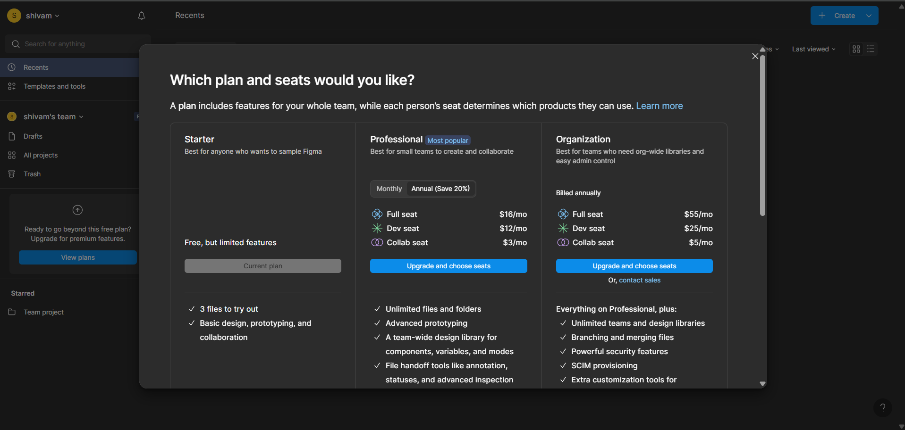Select Monthly billing option

click(389, 189)
